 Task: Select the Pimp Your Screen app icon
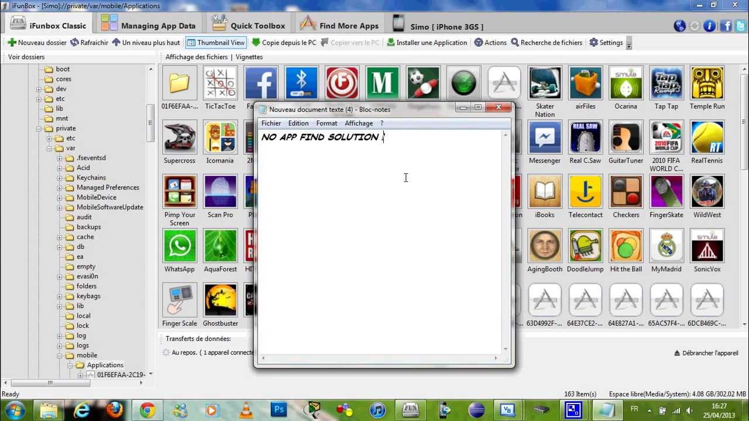(180, 192)
